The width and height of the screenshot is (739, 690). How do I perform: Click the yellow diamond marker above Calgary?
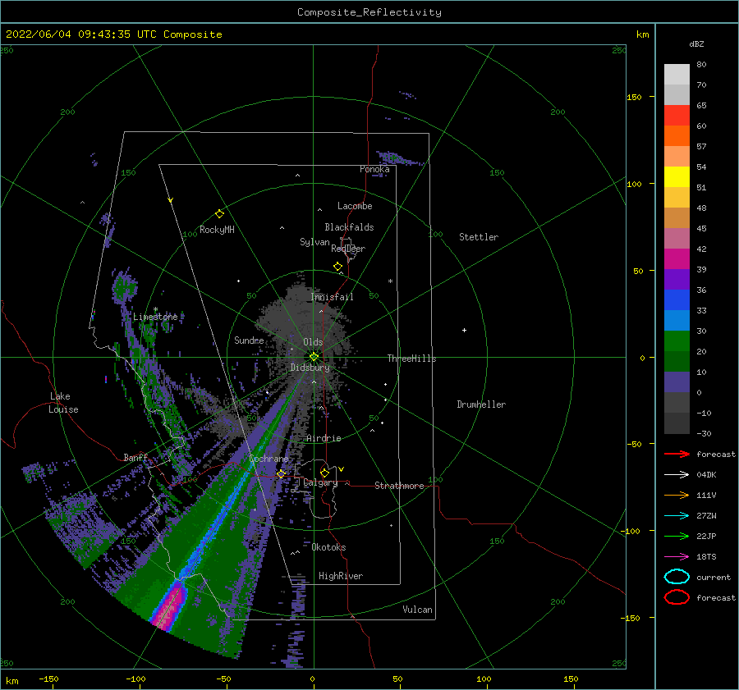coord(324,473)
